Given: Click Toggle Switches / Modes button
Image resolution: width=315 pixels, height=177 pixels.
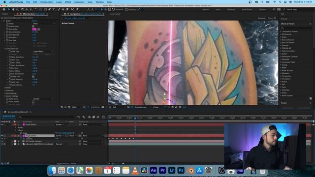Looking at the screenshot, I should [66, 163].
